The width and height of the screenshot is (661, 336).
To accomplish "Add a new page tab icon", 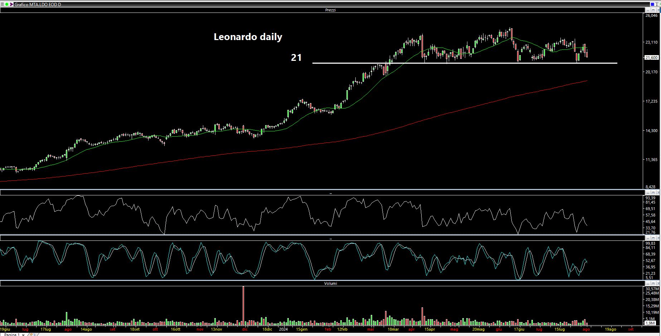I will (32, 335).
